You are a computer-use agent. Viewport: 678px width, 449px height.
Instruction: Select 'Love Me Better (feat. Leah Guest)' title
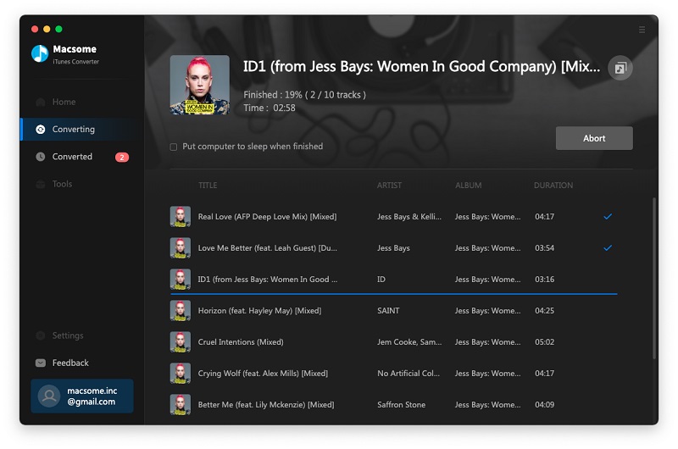[267, 248]
